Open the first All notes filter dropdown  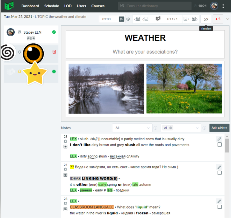[x=132, y=128]
